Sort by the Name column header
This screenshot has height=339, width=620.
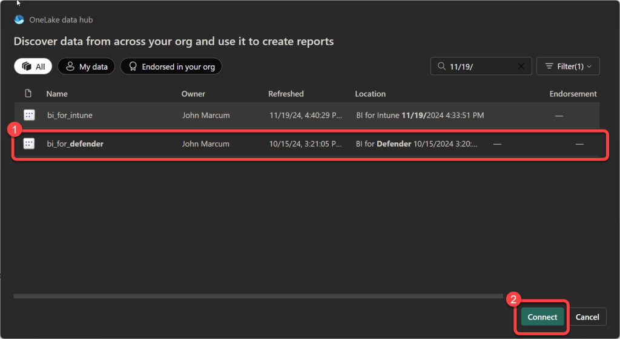(x=57, y=94)
